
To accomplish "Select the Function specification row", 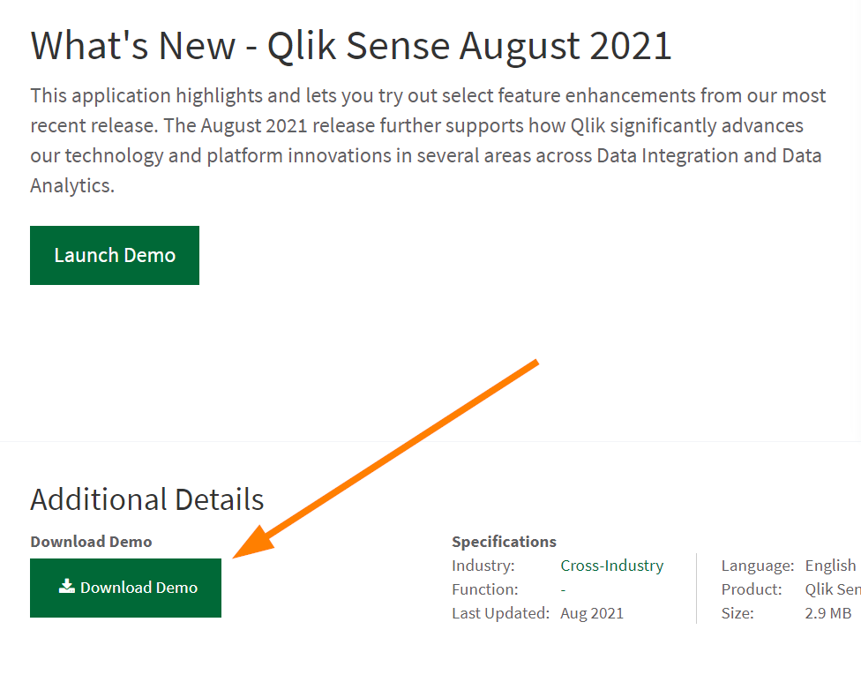I will pyautogui.click(x=485, y=589).
